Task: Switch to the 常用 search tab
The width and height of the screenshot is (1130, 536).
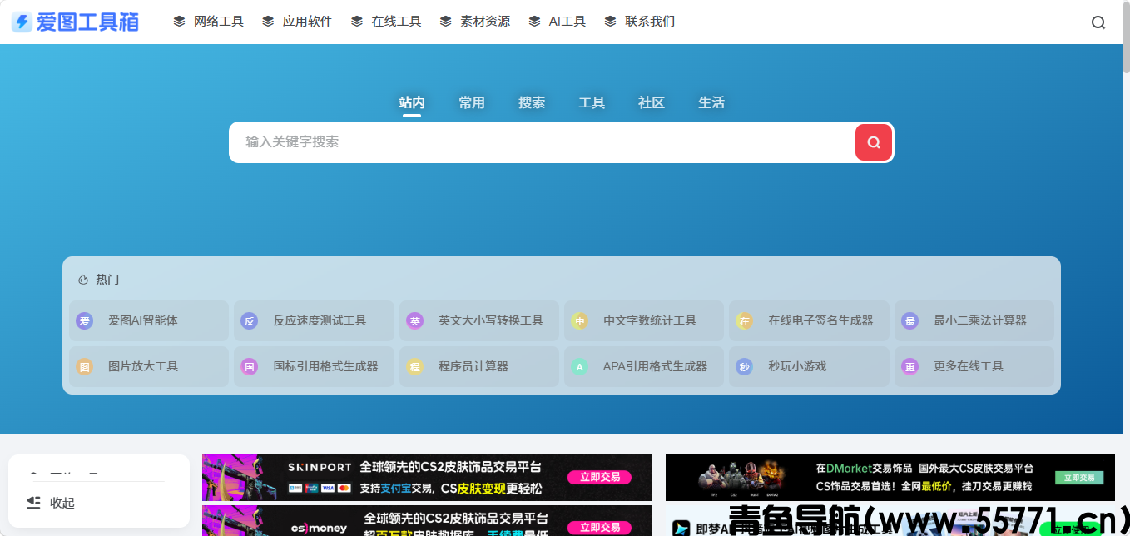Action: 472,102
